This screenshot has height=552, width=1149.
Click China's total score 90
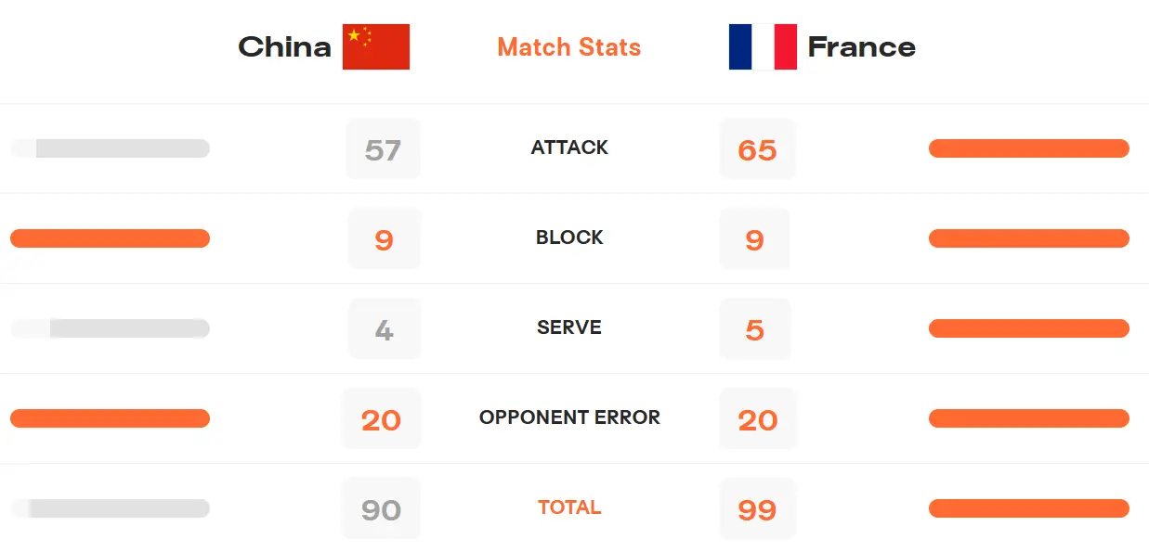(381, 509)
